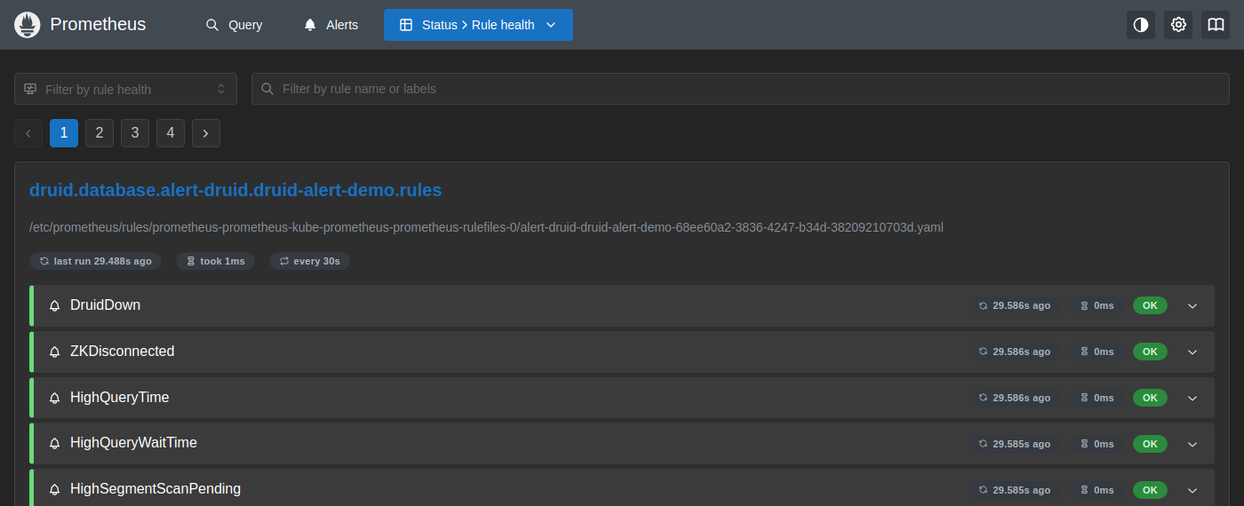Click the '29.586s ago' badge on DruidDown row
The image size is (1244, 506).
click(1014, 305)
